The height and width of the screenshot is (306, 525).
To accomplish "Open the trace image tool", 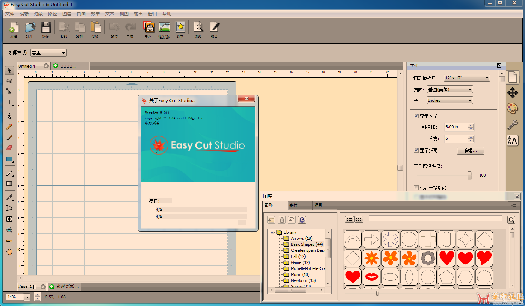I will (x=164, y=27).
